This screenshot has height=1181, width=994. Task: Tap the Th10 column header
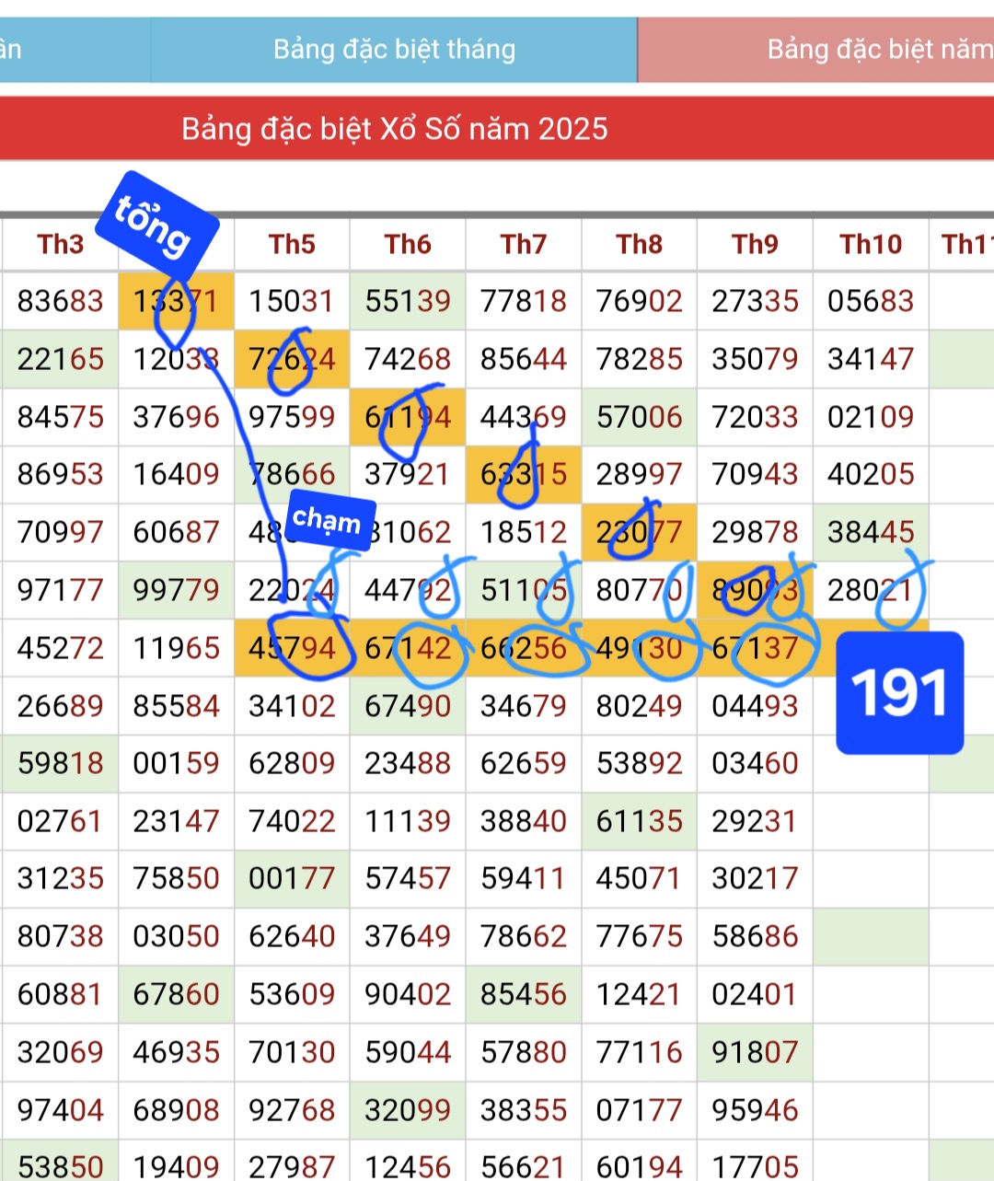pos(871,244)
